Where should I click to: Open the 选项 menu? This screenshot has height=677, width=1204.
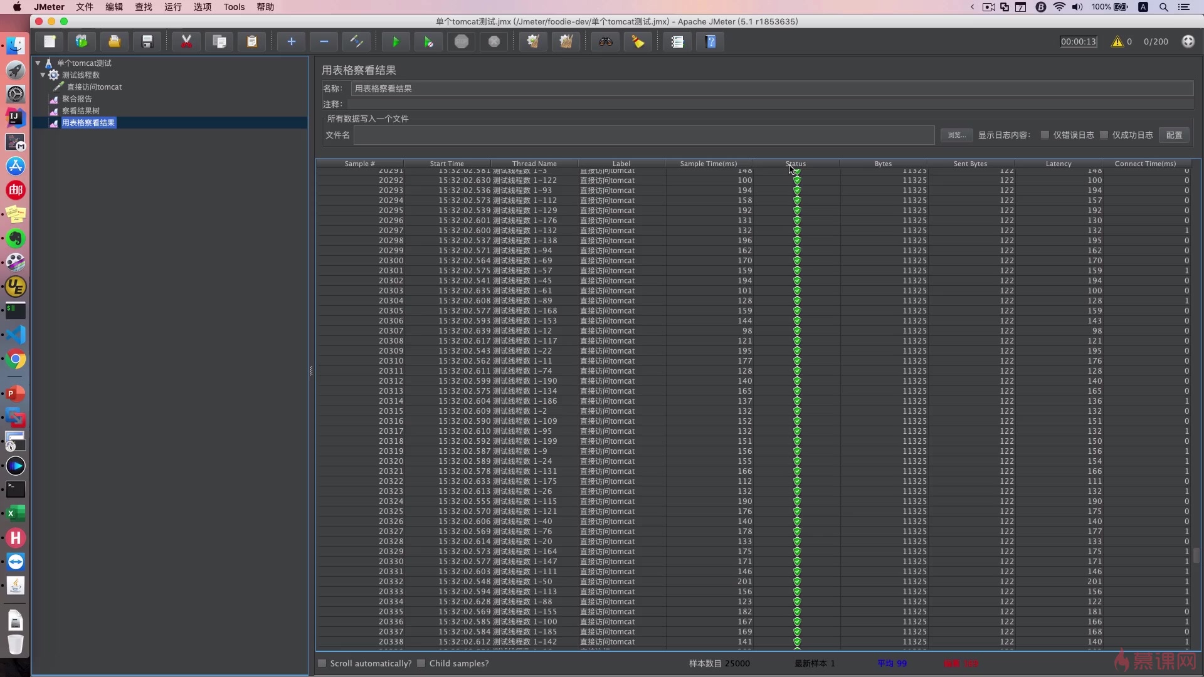202,7
